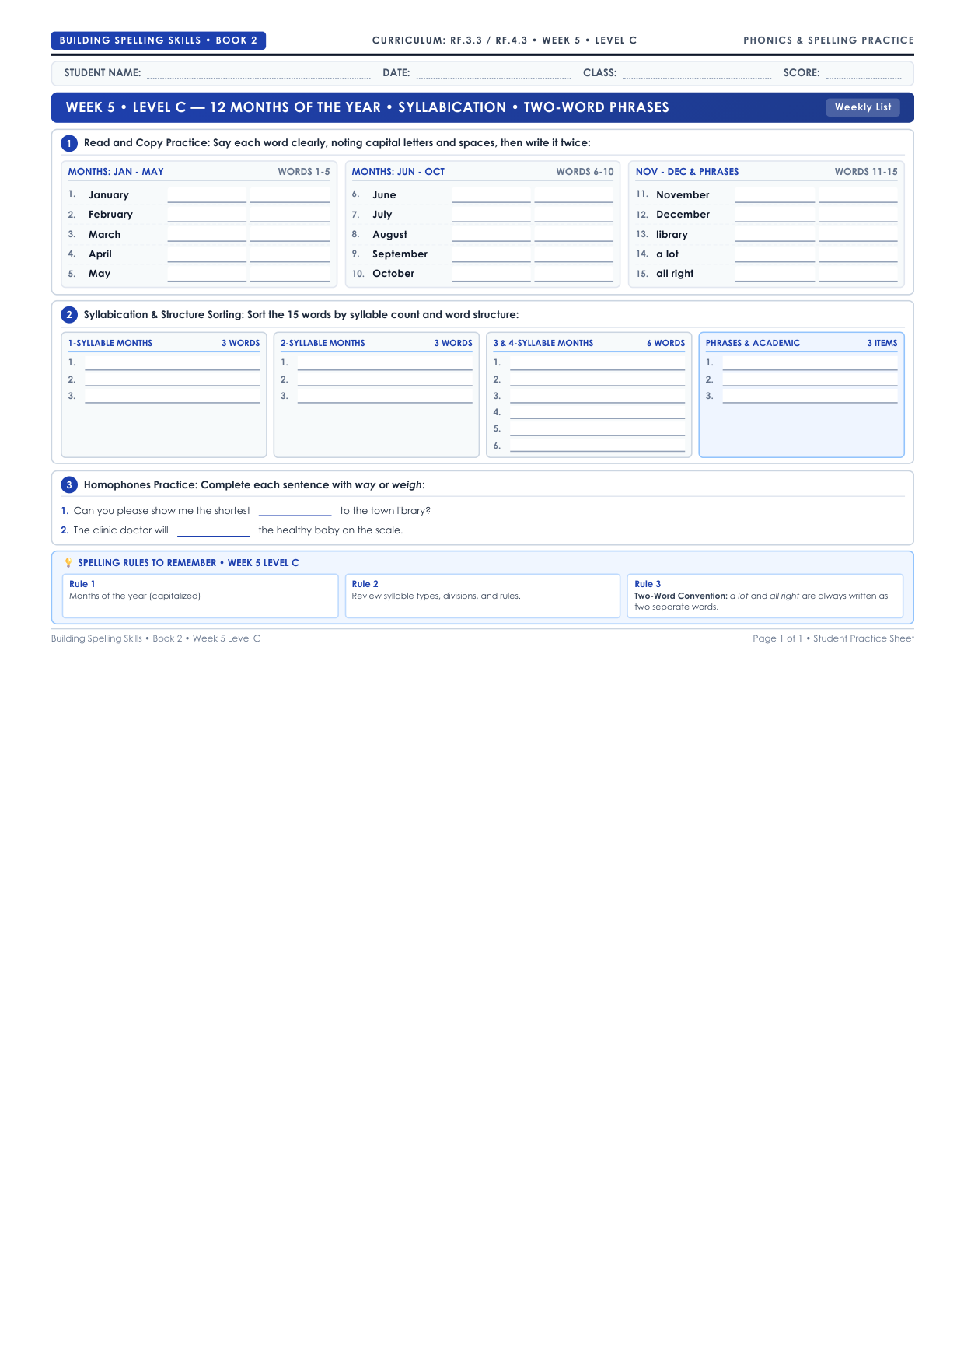964x1364 pixels.
Task: Click the Building Spelling Skills Book 2 badge
Action: [159, 40]
